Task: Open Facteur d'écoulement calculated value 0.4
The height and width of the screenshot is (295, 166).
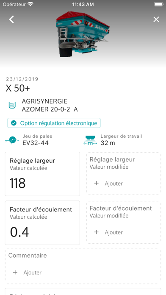Action: pos(42,223)
